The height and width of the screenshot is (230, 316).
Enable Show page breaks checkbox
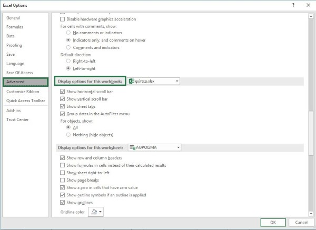point(63,180)
